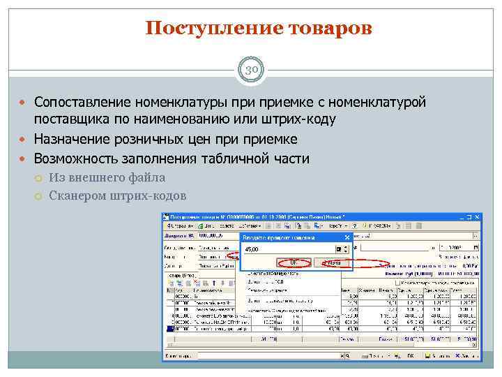Viewport: 502px width, 377px height.
Task: Click the document number field
Action: pyautogui.click(x=218, y=236)
